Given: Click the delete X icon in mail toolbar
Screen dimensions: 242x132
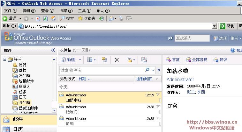Looking at the screenshot, I should [117, 60].
